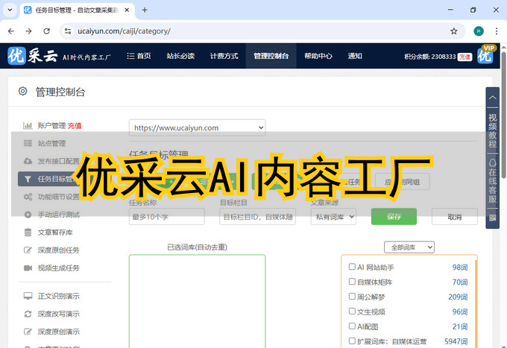Click the 账户管理 chart icon in sidebar
This screenshot has width=507, height=348.
28,125
